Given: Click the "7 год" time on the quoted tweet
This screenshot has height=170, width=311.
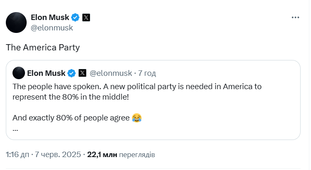Looking at the screenshot, I should pos(147,73).
